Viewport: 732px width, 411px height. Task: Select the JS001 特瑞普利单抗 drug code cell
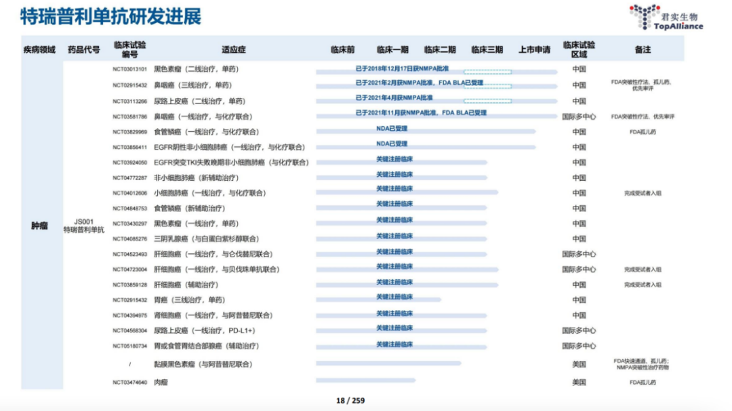[x=84, y=225]
